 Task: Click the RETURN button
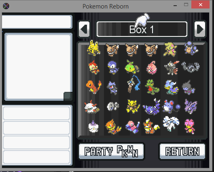point(182,151)
